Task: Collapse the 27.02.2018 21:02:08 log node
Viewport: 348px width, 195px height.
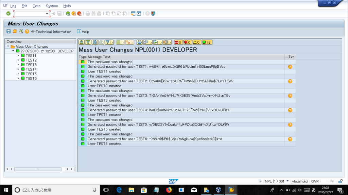Action: click(x=13, y=51)
